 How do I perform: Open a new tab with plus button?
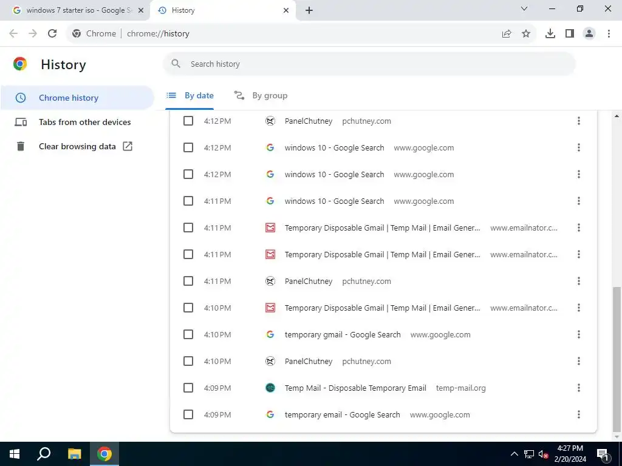[x=309, y=10]
